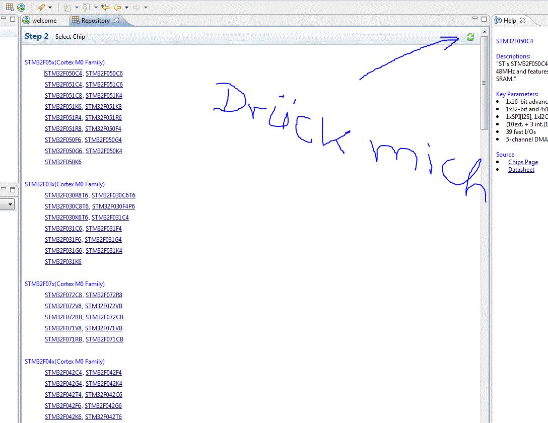Open the combo box in left panel

pyautogui.click(x=10, y=204)
